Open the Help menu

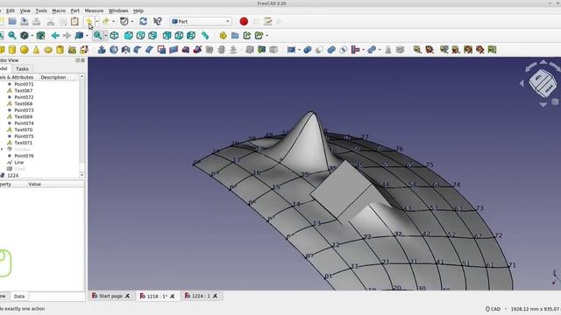tap(138, 10)
